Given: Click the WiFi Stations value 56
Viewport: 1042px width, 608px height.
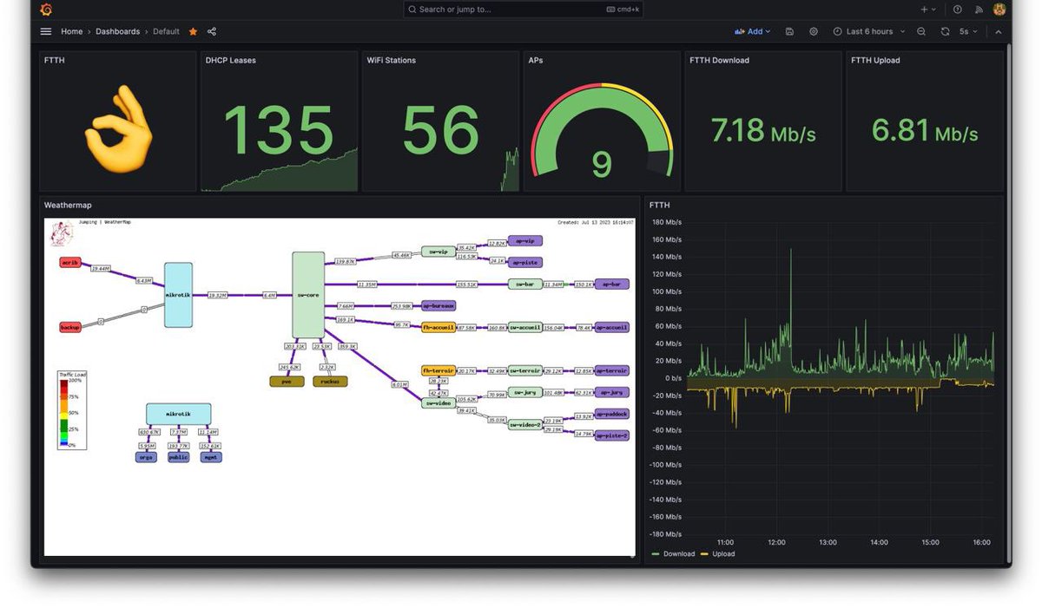Looking at the screenshot, I should [440, 131].
